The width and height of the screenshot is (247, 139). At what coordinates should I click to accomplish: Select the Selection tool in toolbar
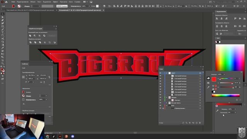click(x=3, y=14)
